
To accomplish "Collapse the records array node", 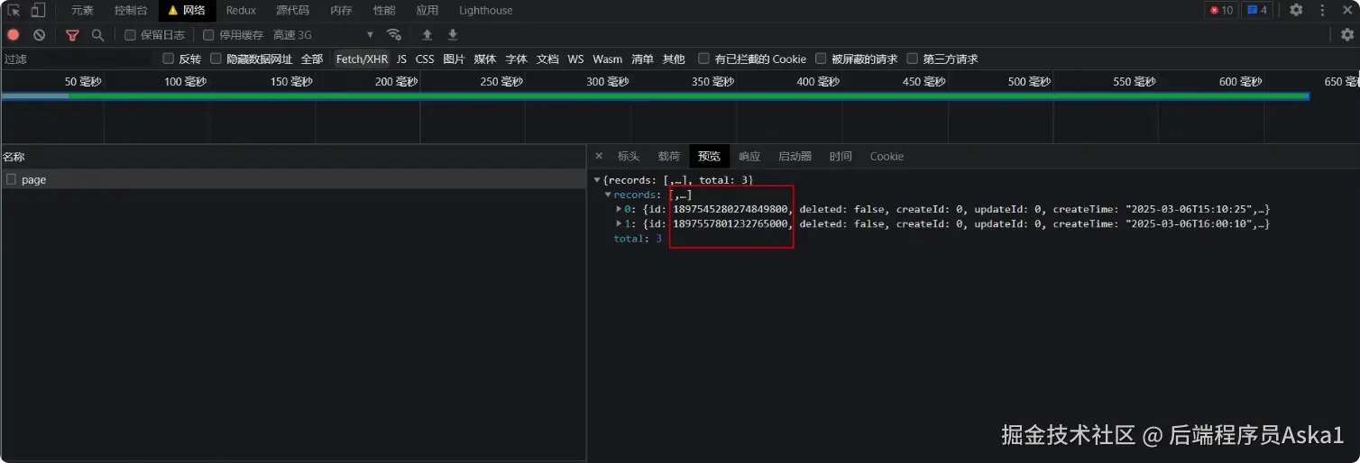I will (608, 195).
